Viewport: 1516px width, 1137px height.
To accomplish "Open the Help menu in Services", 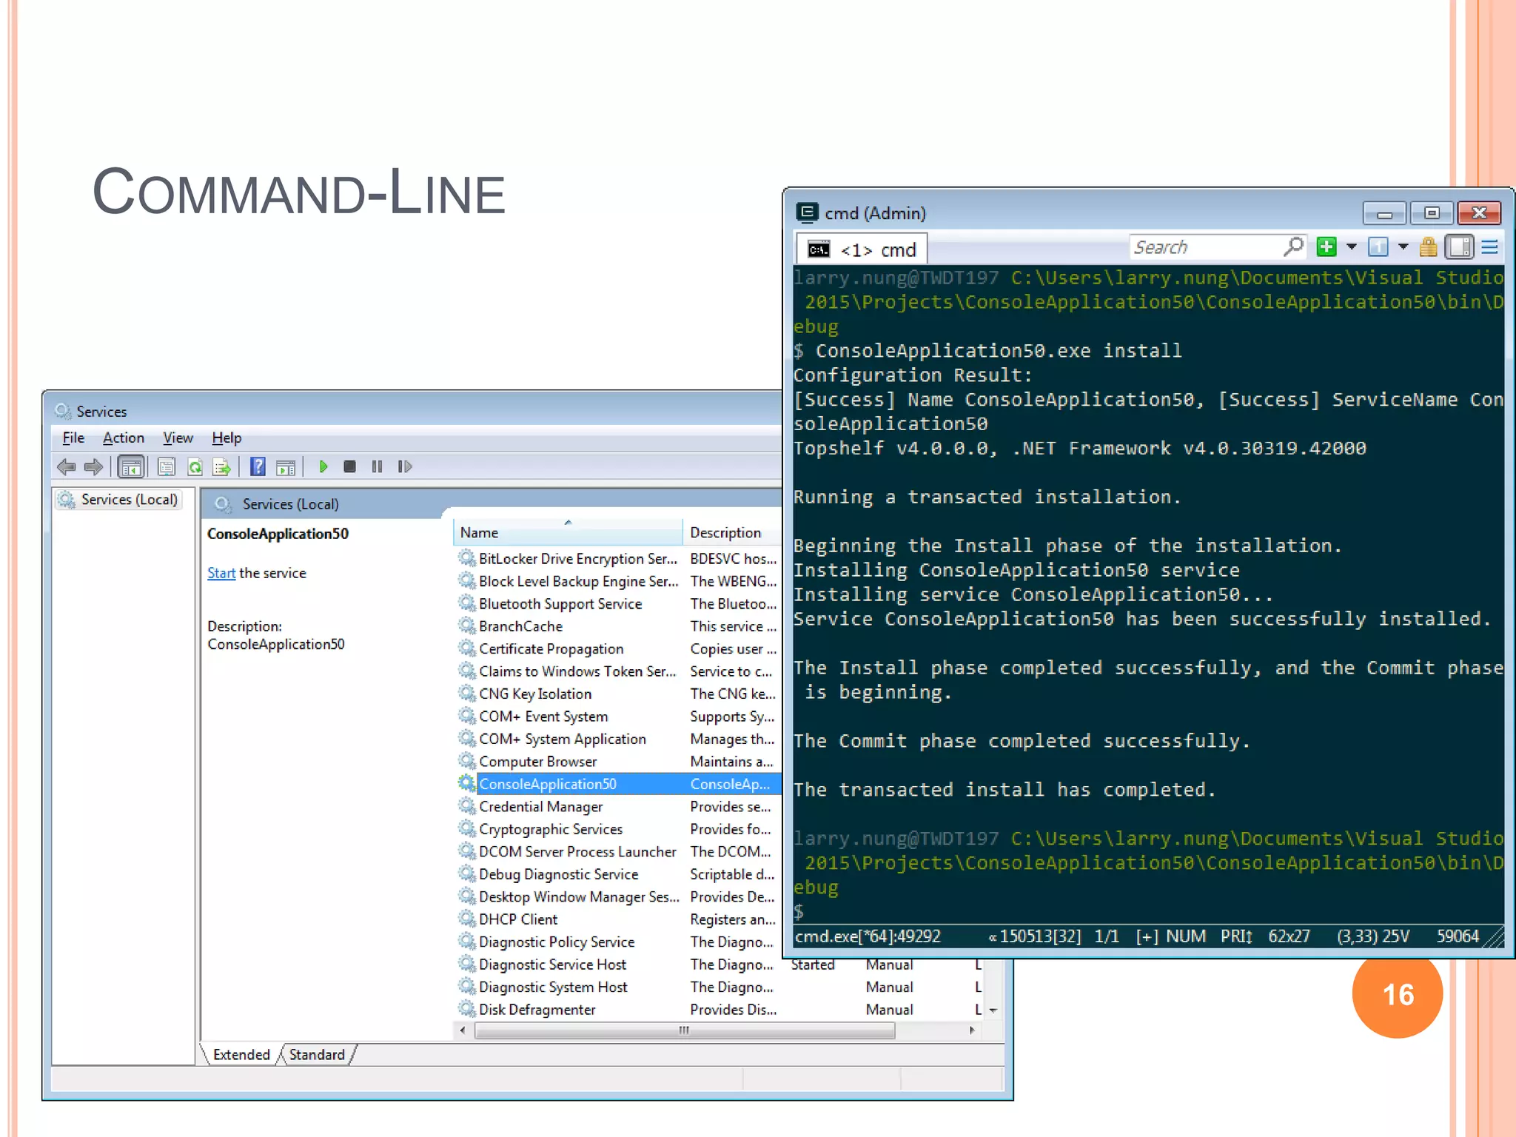I will 227,438.
